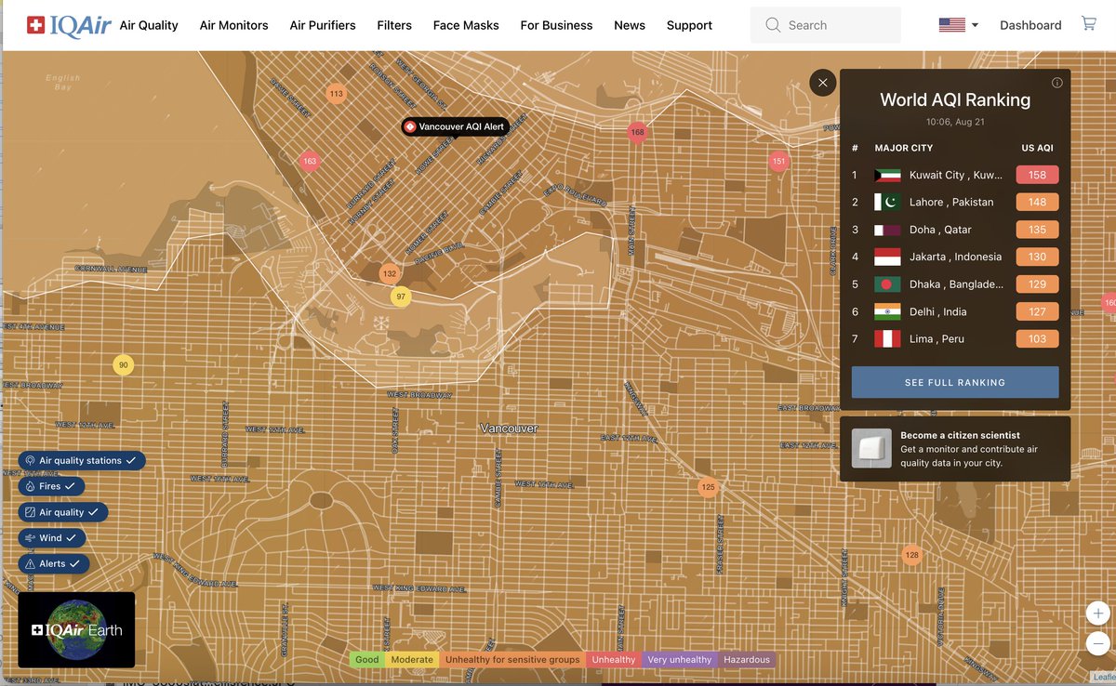Screen dimensions: 1116x686
Task: Select the station marker showing 97
Action: [x=401, y=297]
